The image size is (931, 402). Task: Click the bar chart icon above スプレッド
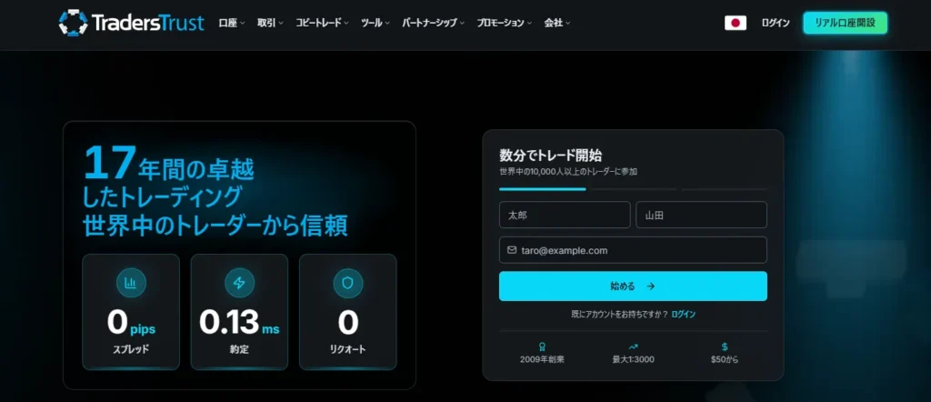coord(131,283)
